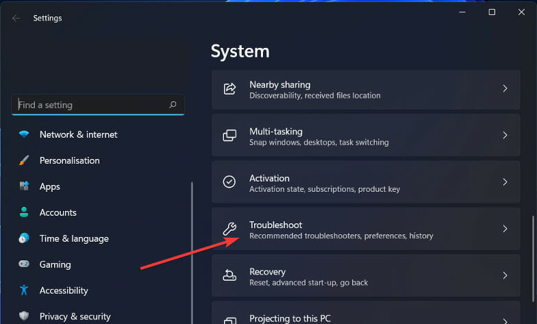Click the Accounts person icon
Screen dimensions: 537x324
coord(24,212)
